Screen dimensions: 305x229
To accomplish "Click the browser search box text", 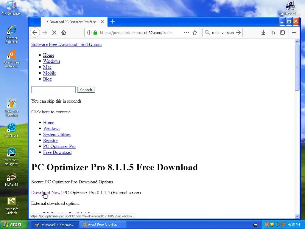I will point(222,33).
